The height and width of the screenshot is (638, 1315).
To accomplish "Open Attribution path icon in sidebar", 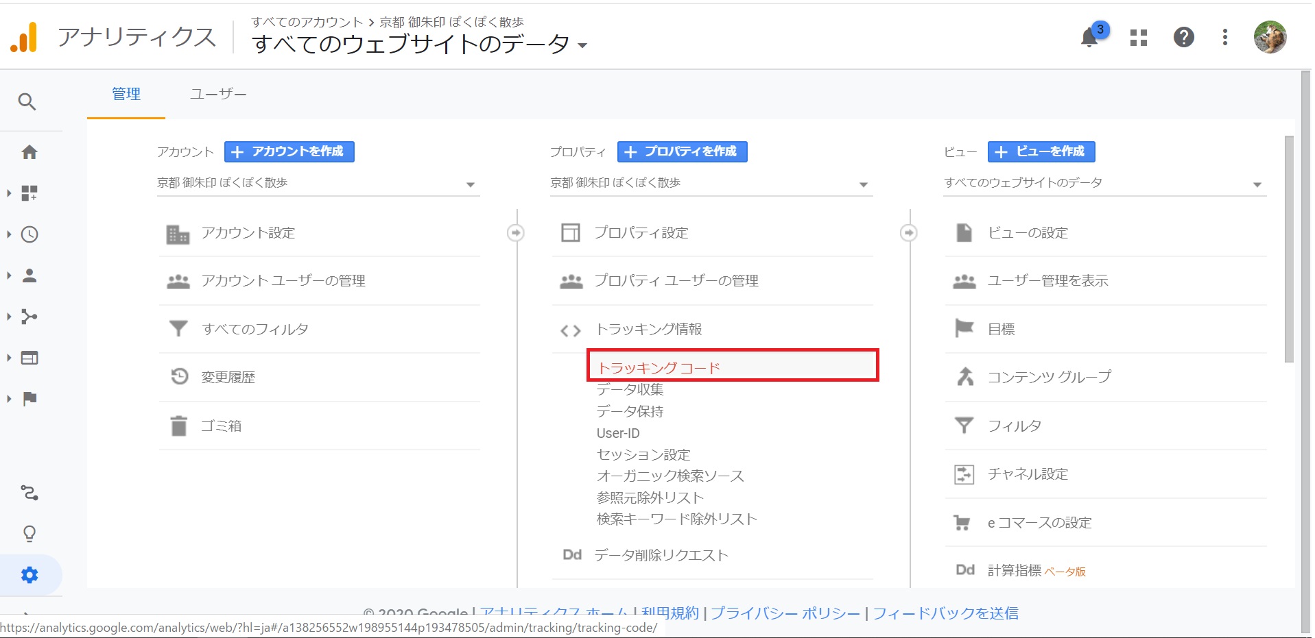I will tap(29, 493).
